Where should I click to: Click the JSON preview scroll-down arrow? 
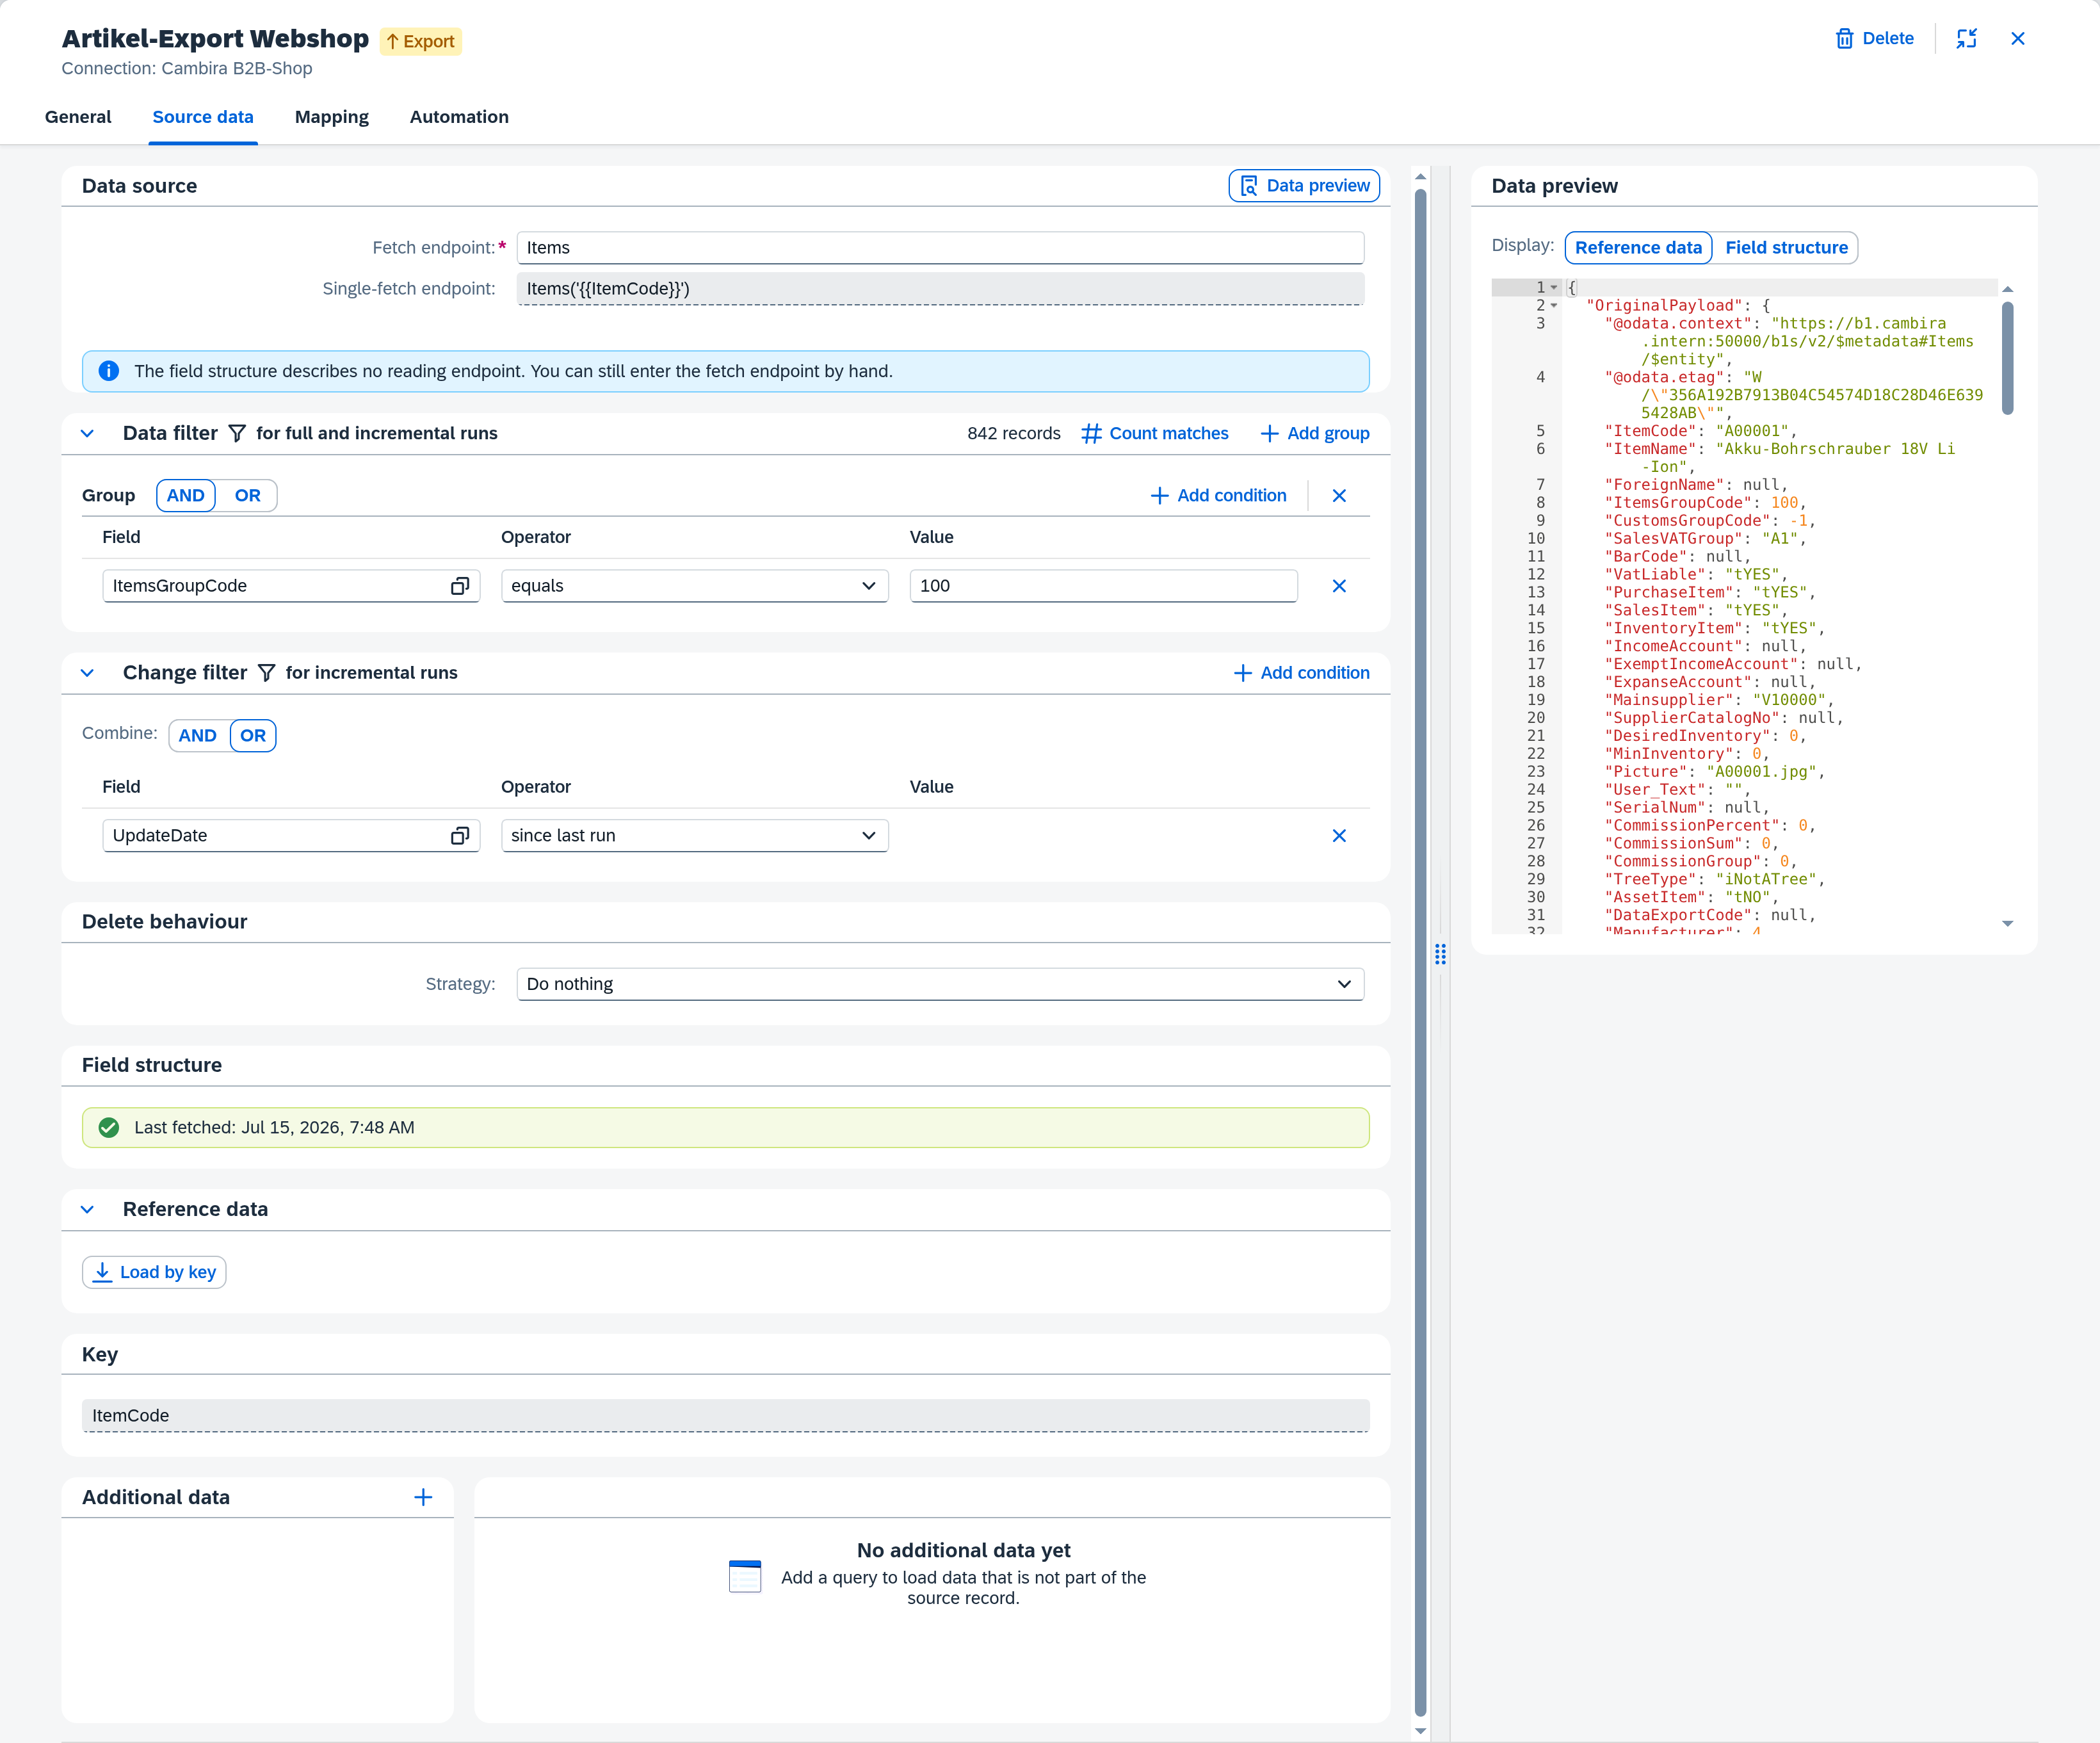2007,924
